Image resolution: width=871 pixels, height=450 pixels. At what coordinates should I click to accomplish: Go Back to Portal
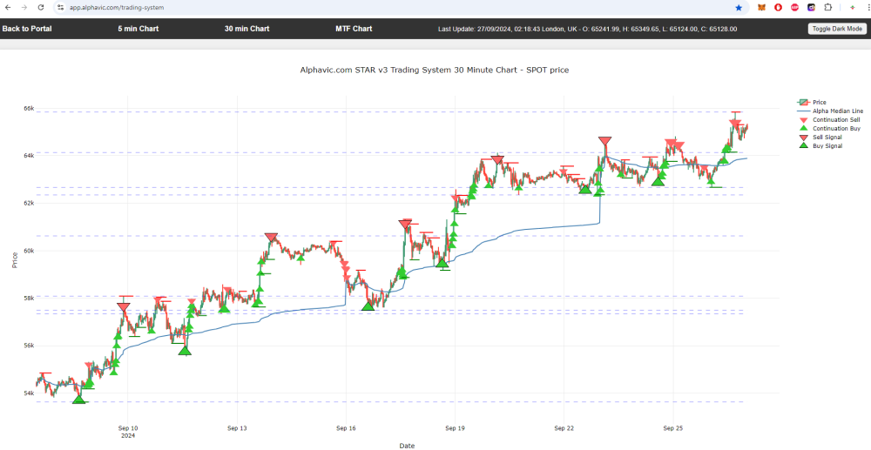click(x=27, y=29)
